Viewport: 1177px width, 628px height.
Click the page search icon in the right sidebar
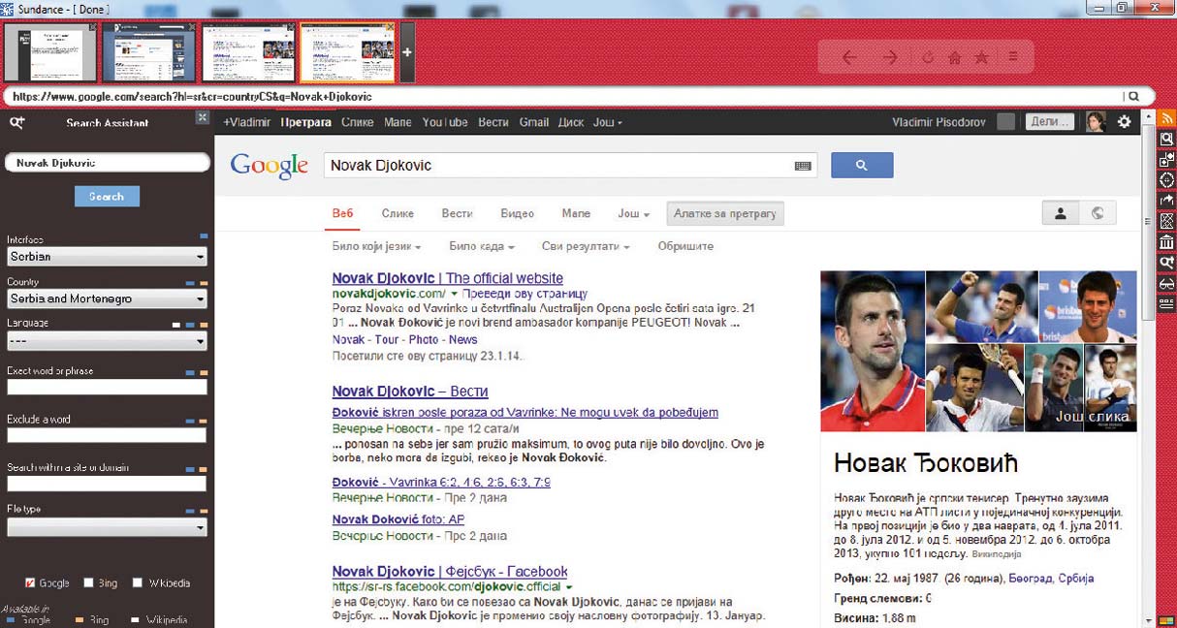pos(1167,139)
